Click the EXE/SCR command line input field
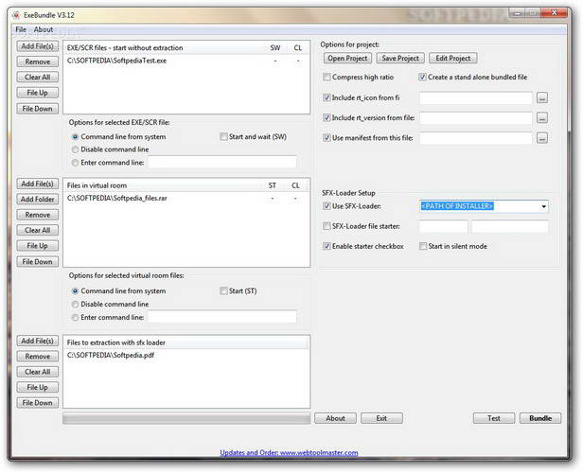This screenshot has height=473, width=583. [x=222, y=163]
